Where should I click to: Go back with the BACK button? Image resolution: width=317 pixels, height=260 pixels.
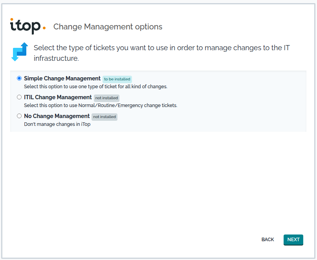tap(268, 240)
